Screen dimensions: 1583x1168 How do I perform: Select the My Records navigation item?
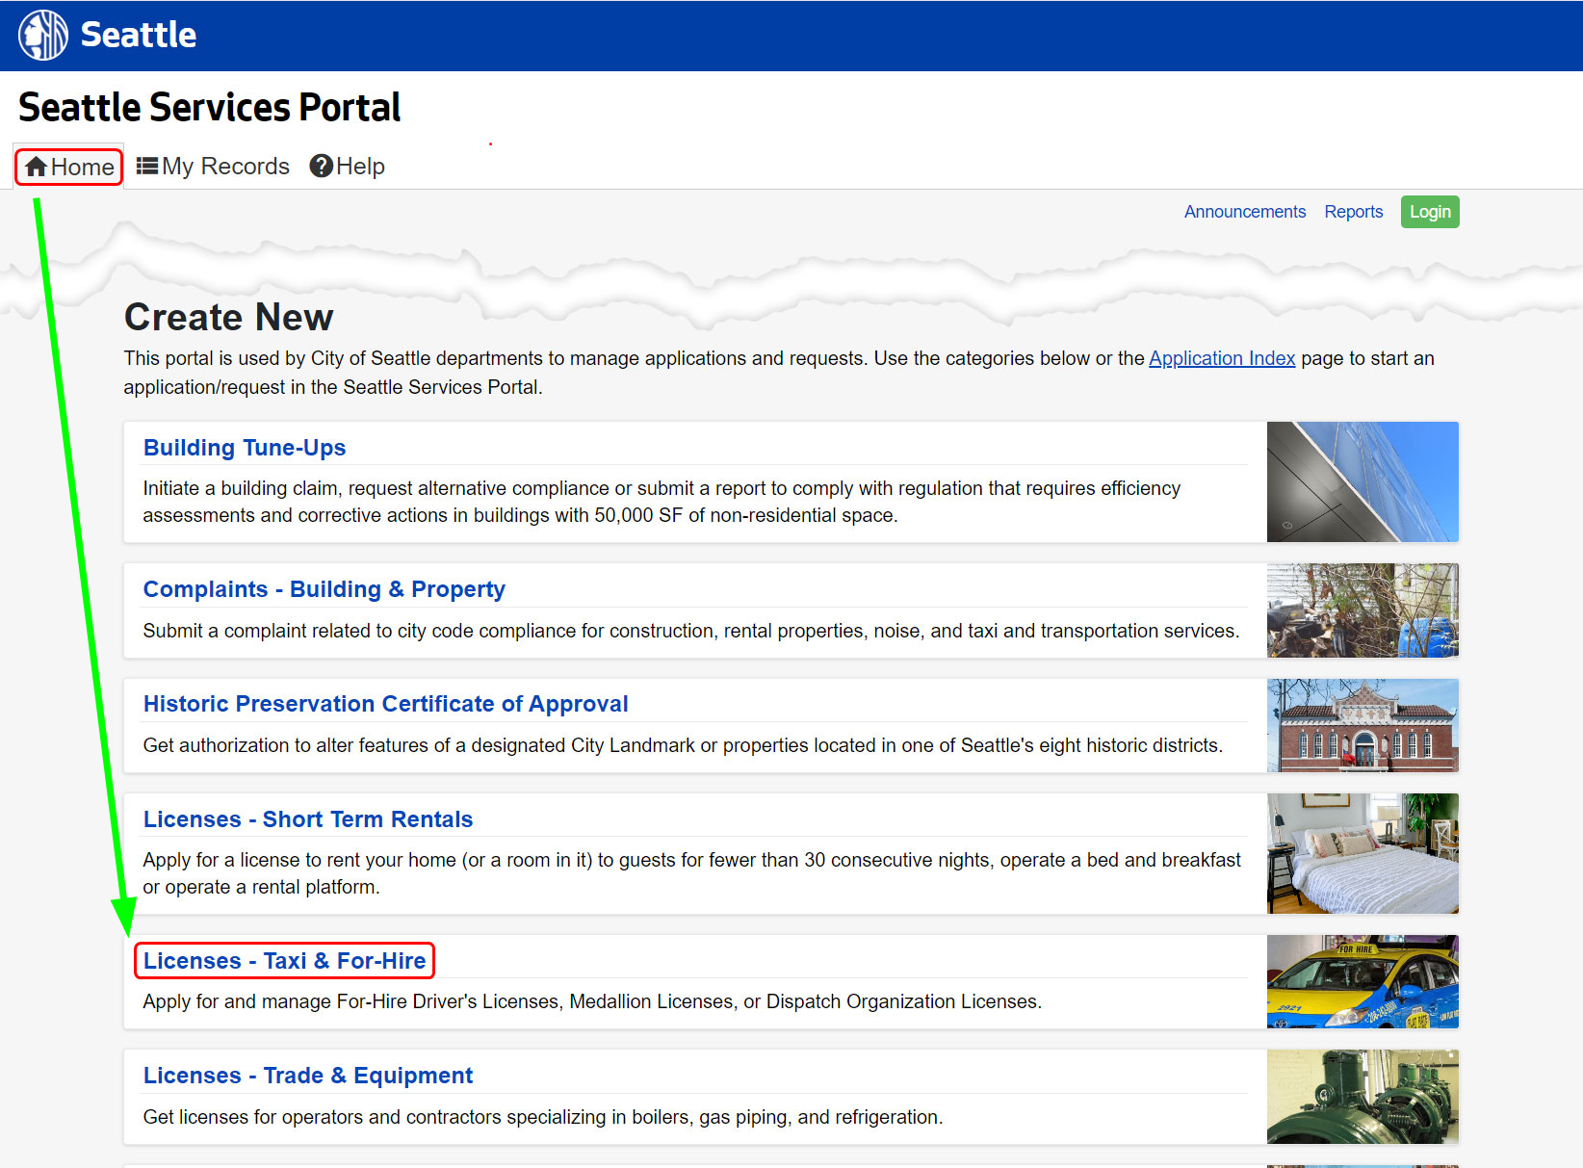(x=225, y=165)
